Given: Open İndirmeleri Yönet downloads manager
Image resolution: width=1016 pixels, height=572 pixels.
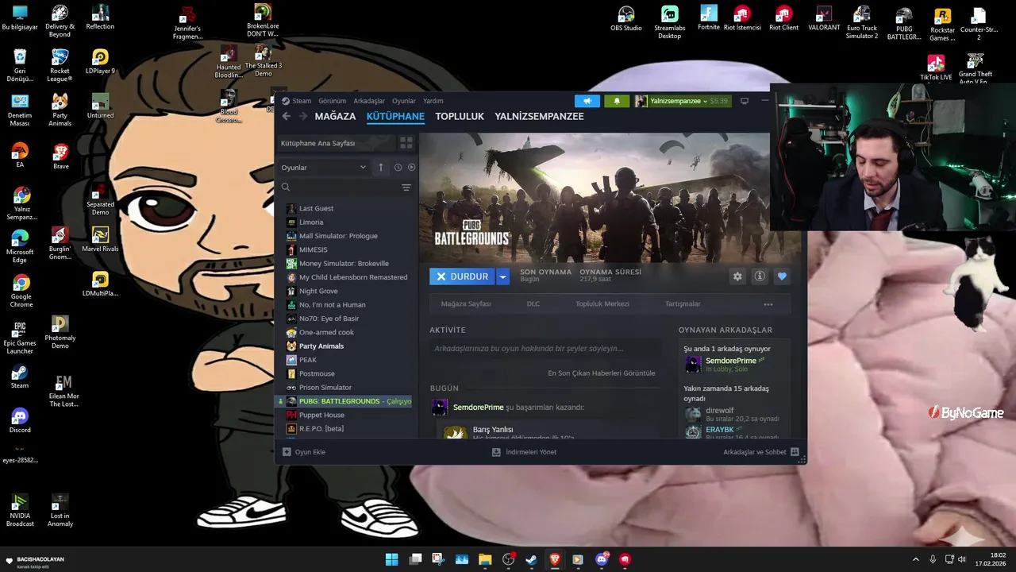Looking at the screenshot, I should tap(525, 452).
